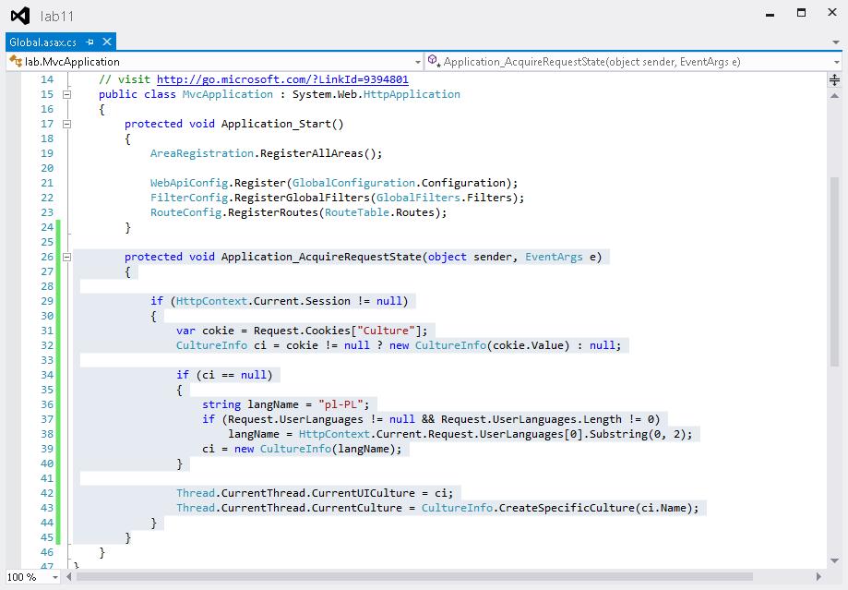The height and width of the screenshot is (590, 848).
Task: Maximize the lab11 window
Action: [x=802, y=12]
